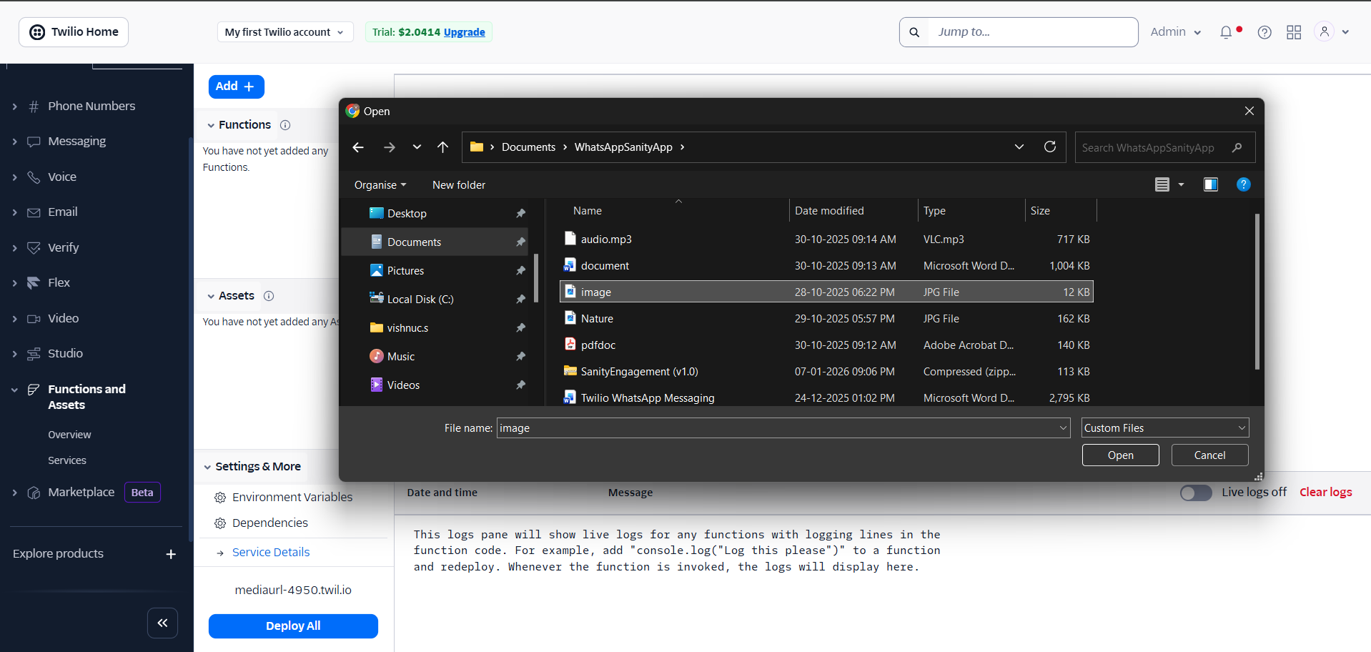The image size is (1371, 652).
Task: Open the help question mark icon in header
Action: pyautogui.click(x=1264, y=32)
